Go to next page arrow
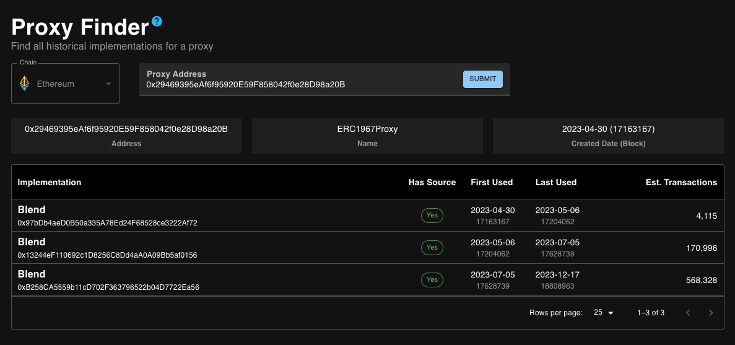 point(711,313)
